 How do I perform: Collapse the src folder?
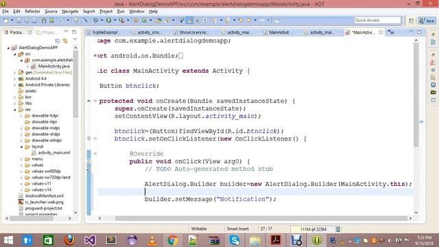(x=15, y=54)
